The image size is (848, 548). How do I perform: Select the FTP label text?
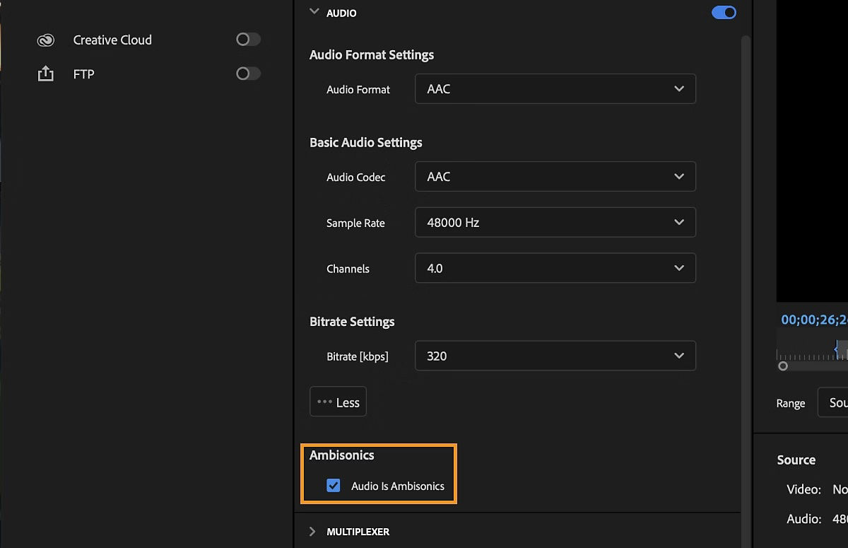[x=84, y=74]
